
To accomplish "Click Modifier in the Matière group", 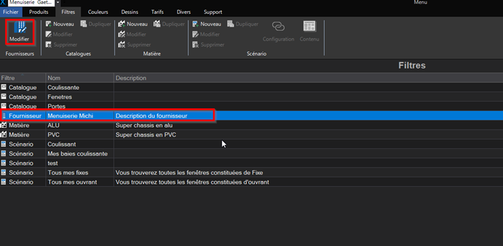I will pos(132,35).
